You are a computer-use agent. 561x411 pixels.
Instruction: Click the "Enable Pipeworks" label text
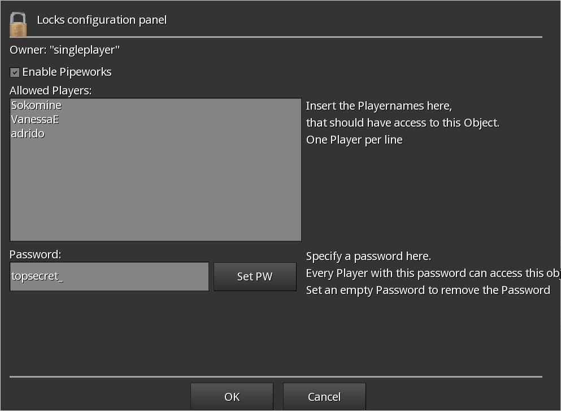tap(67, 72)
